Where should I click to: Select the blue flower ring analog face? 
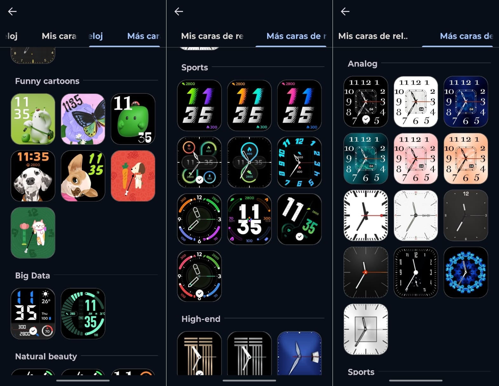pos(466,272)
